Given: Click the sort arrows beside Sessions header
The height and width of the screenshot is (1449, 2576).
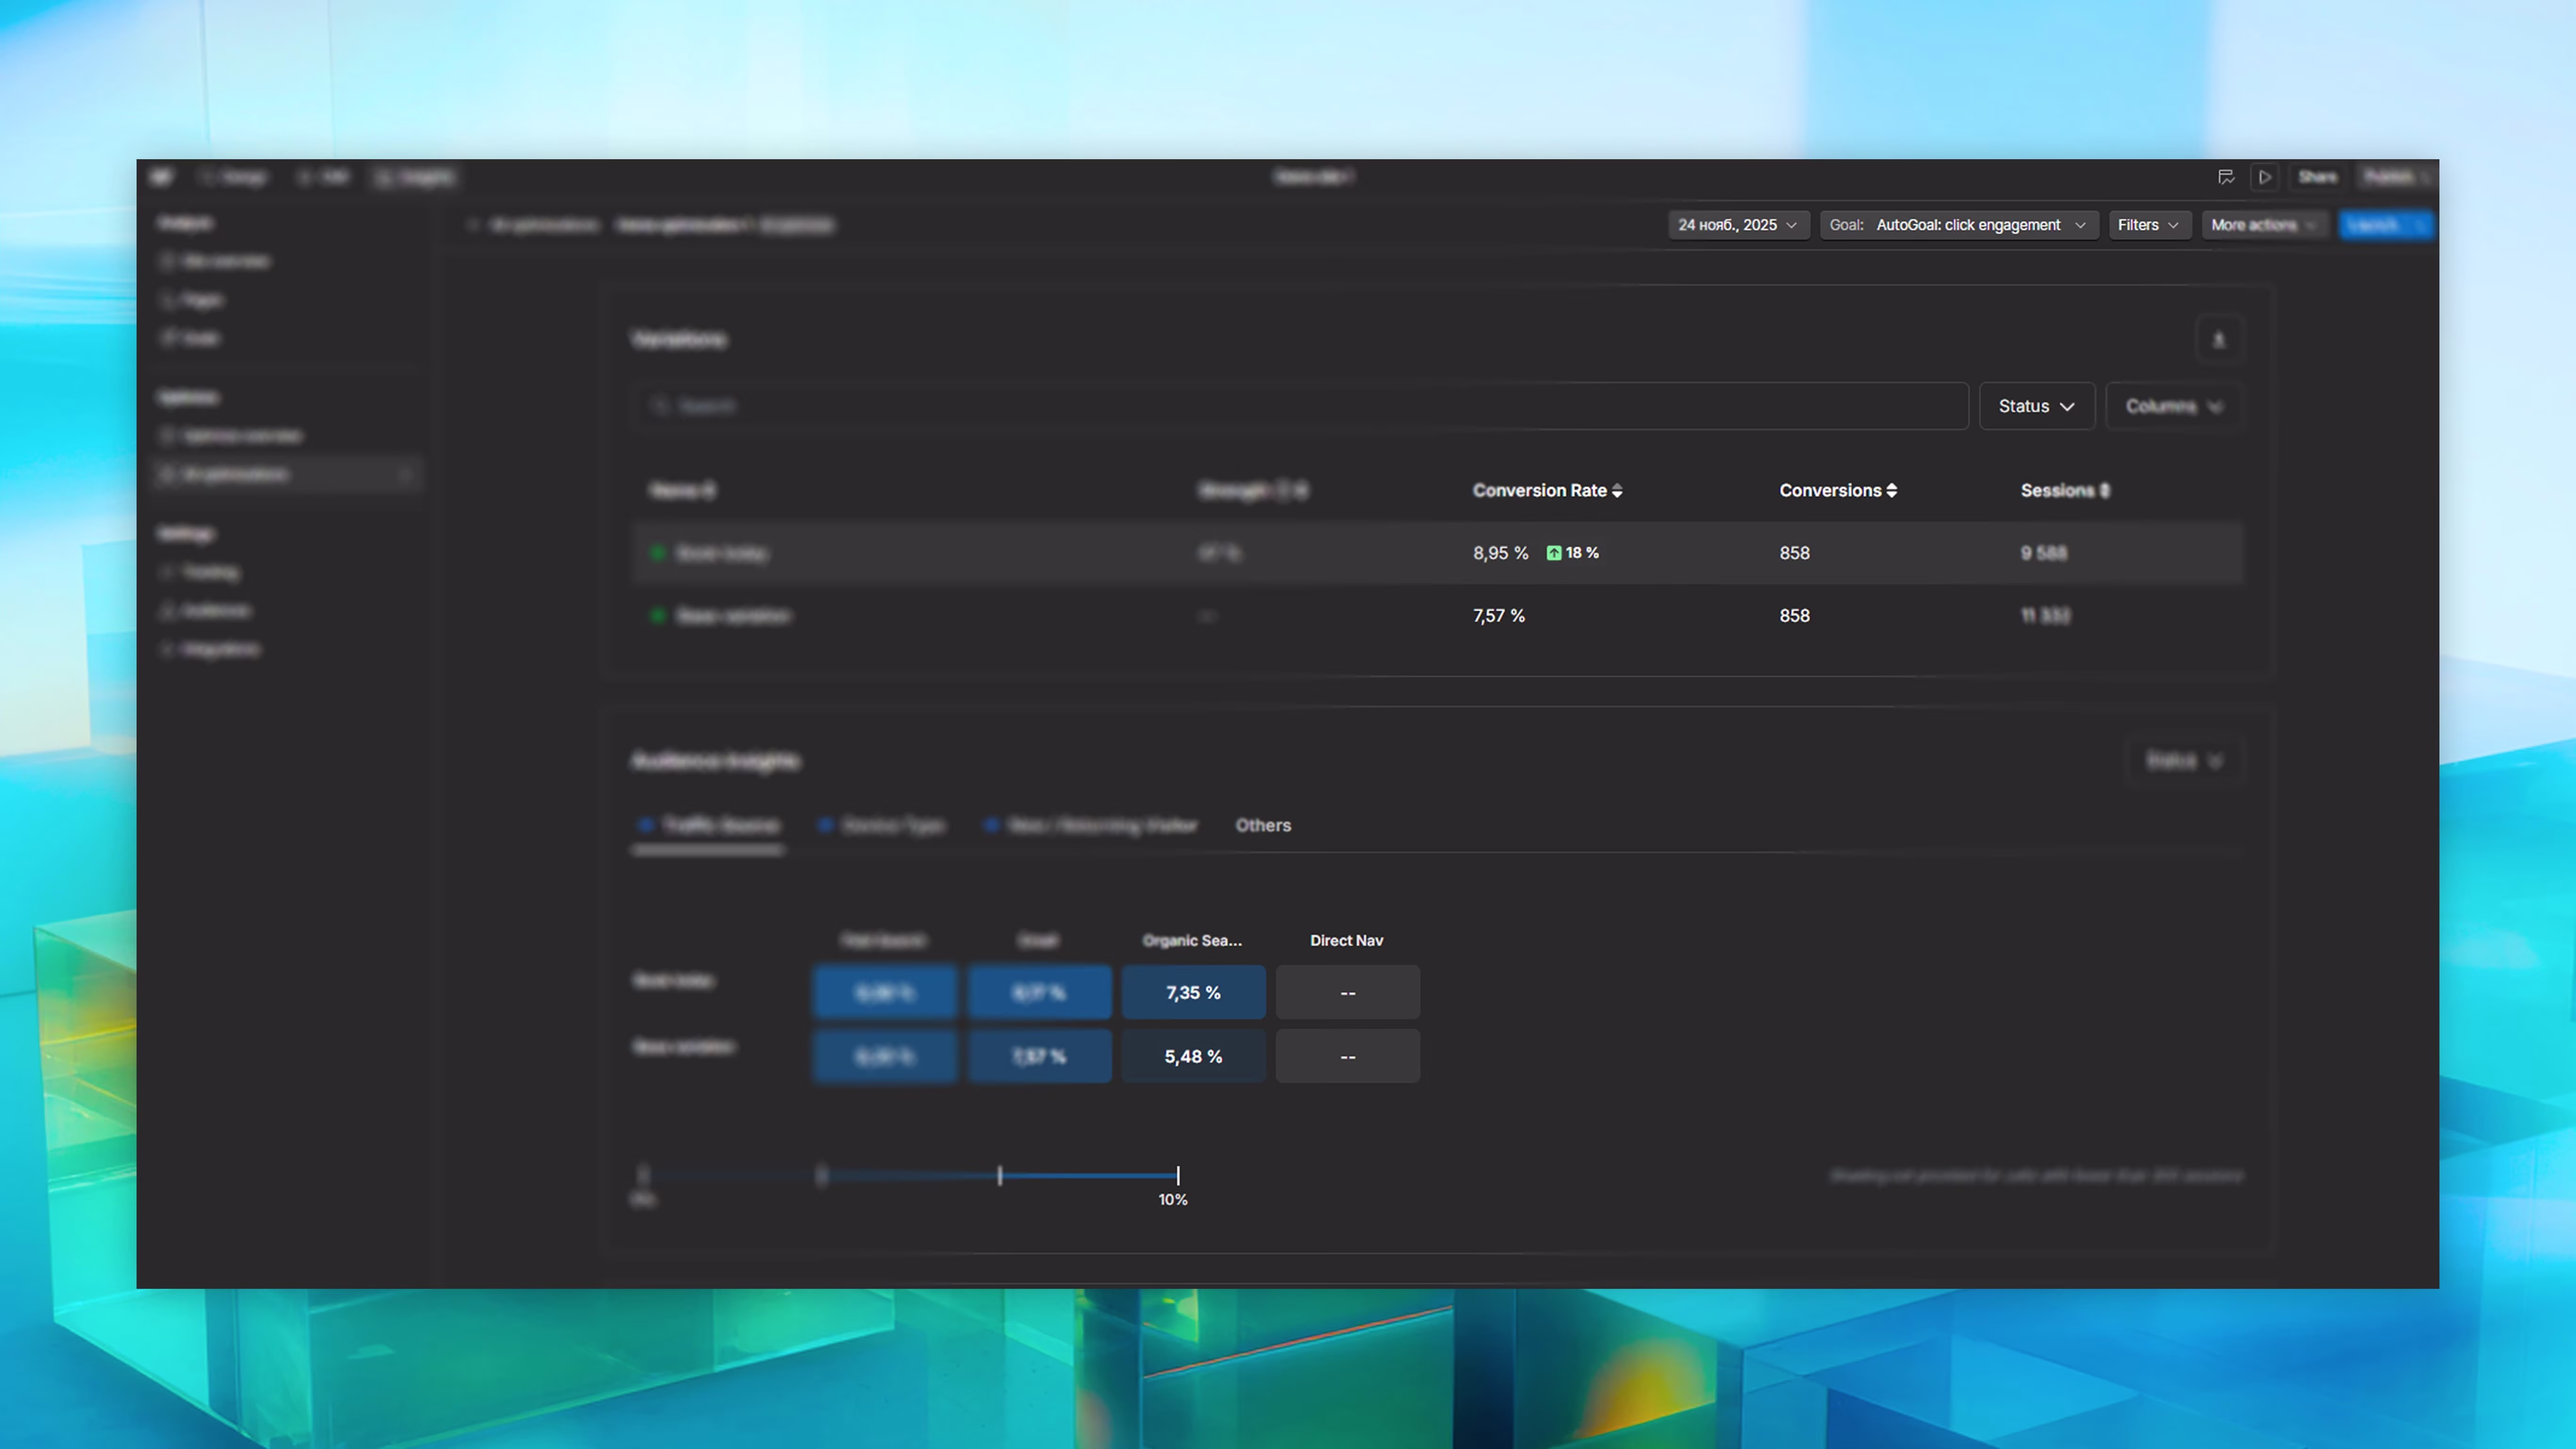Looking at the screenshot, I should (x=2106, y=490).
